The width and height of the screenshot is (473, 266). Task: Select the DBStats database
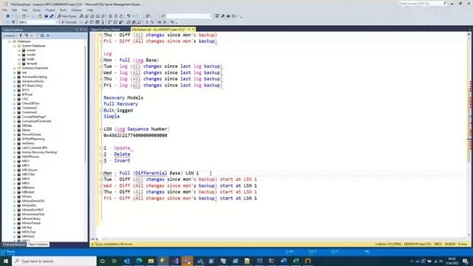(x=27, y=126)
